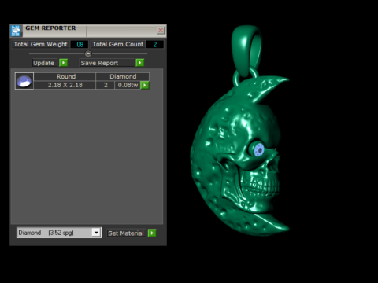Click the 'Total Gem Count' label
Viewport: 378px width, 283px height.
click(118, 44)
